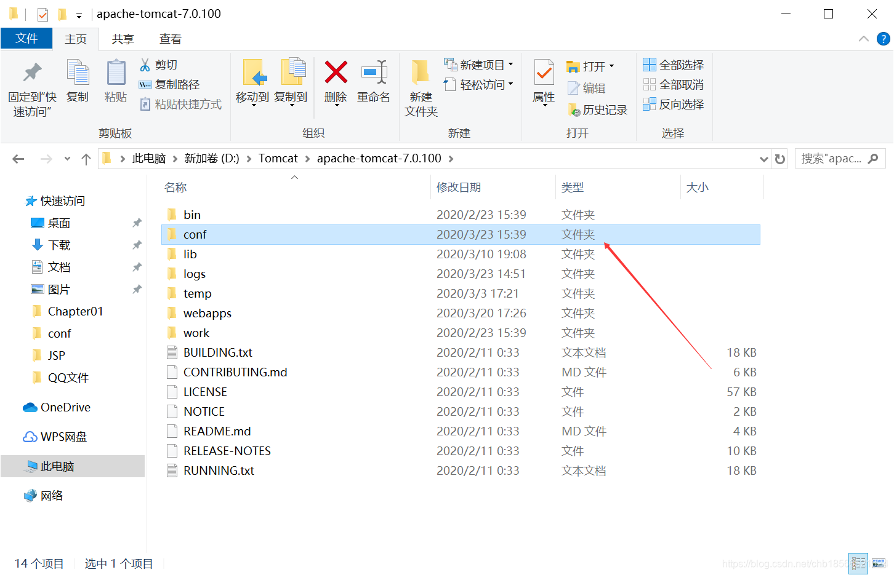Switch to large icons view layout
The width and height of the screenshot is (894, 575).
[x=879, y=563]
